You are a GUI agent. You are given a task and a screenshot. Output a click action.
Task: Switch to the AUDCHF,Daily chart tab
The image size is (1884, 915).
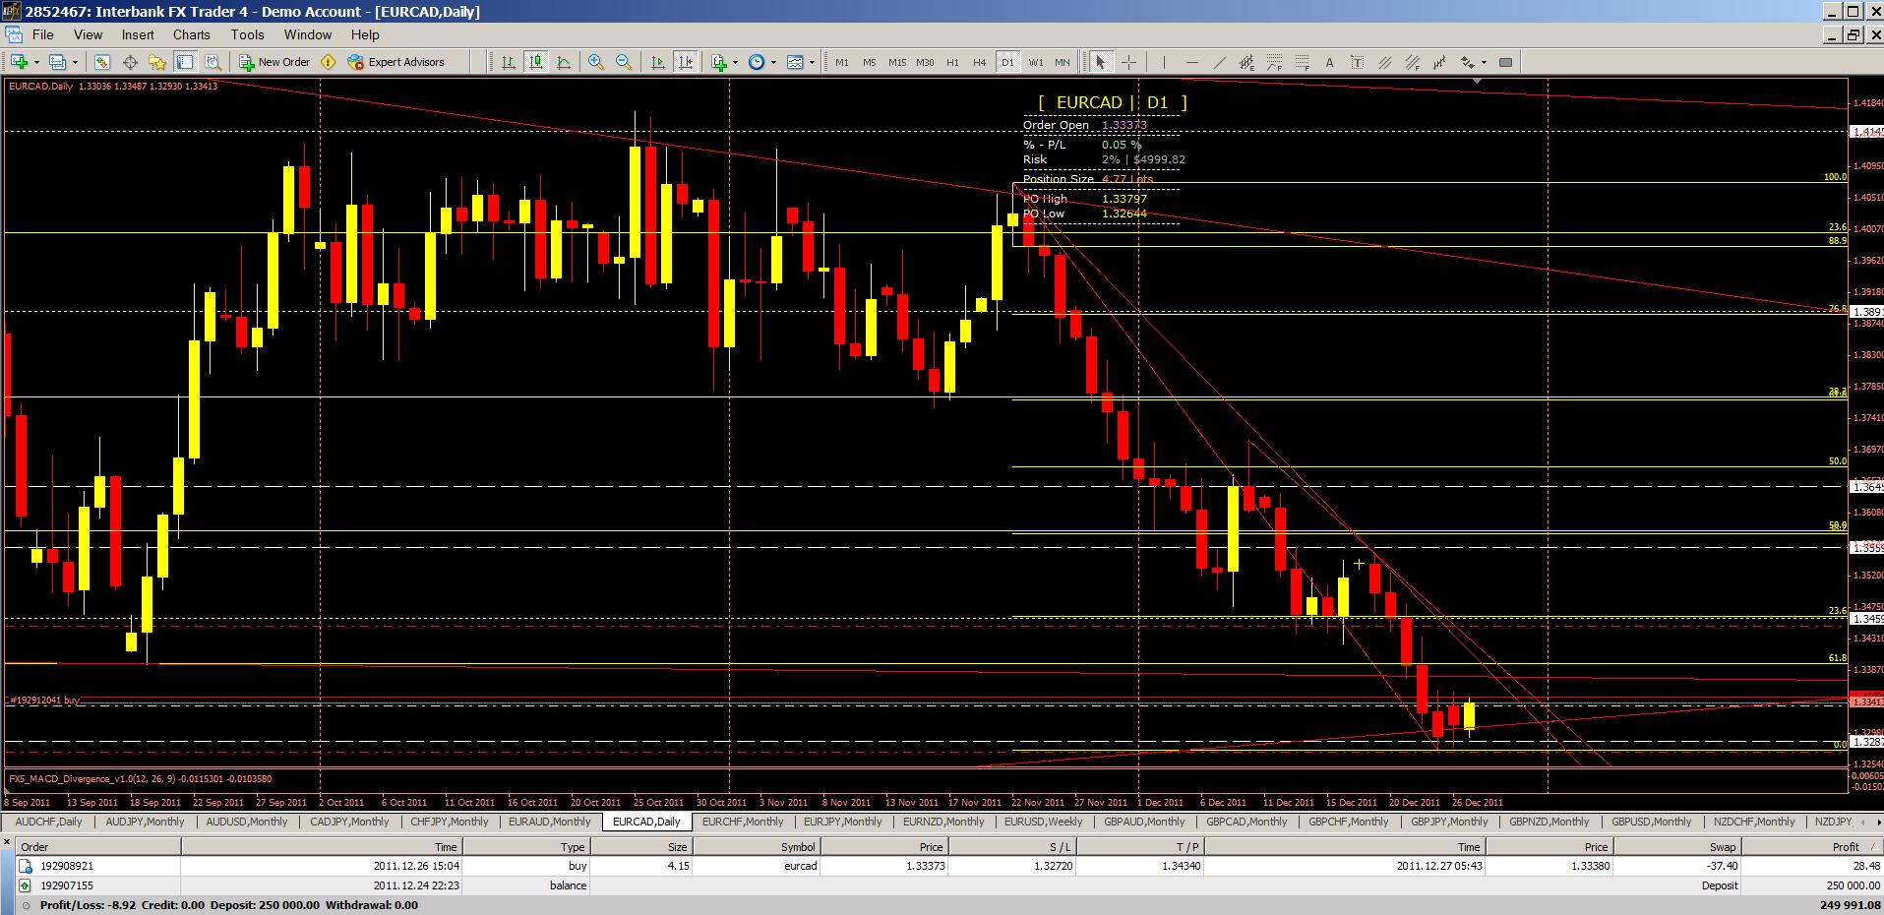point(49,822)
